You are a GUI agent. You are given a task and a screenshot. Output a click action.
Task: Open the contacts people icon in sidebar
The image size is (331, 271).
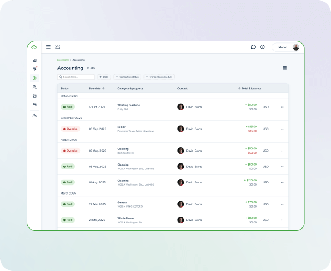(x=34, y=87)
